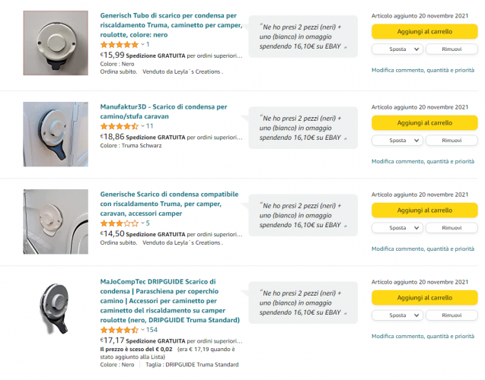Open Sposta dropdown for MaJoCompTec item

coord(397,315)
